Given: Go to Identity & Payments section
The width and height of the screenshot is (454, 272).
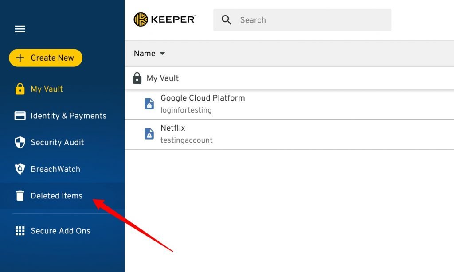Looking at the screenshot, I should (68, 116).
